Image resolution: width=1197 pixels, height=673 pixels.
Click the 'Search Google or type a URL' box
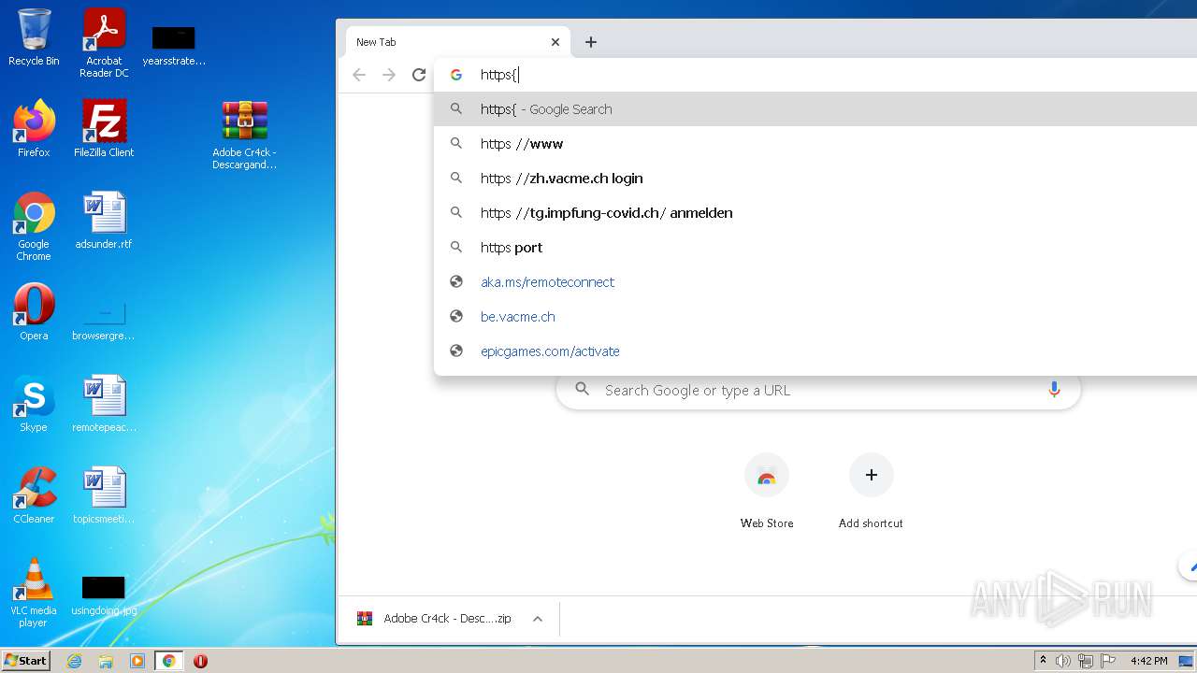tap(818, 390)
